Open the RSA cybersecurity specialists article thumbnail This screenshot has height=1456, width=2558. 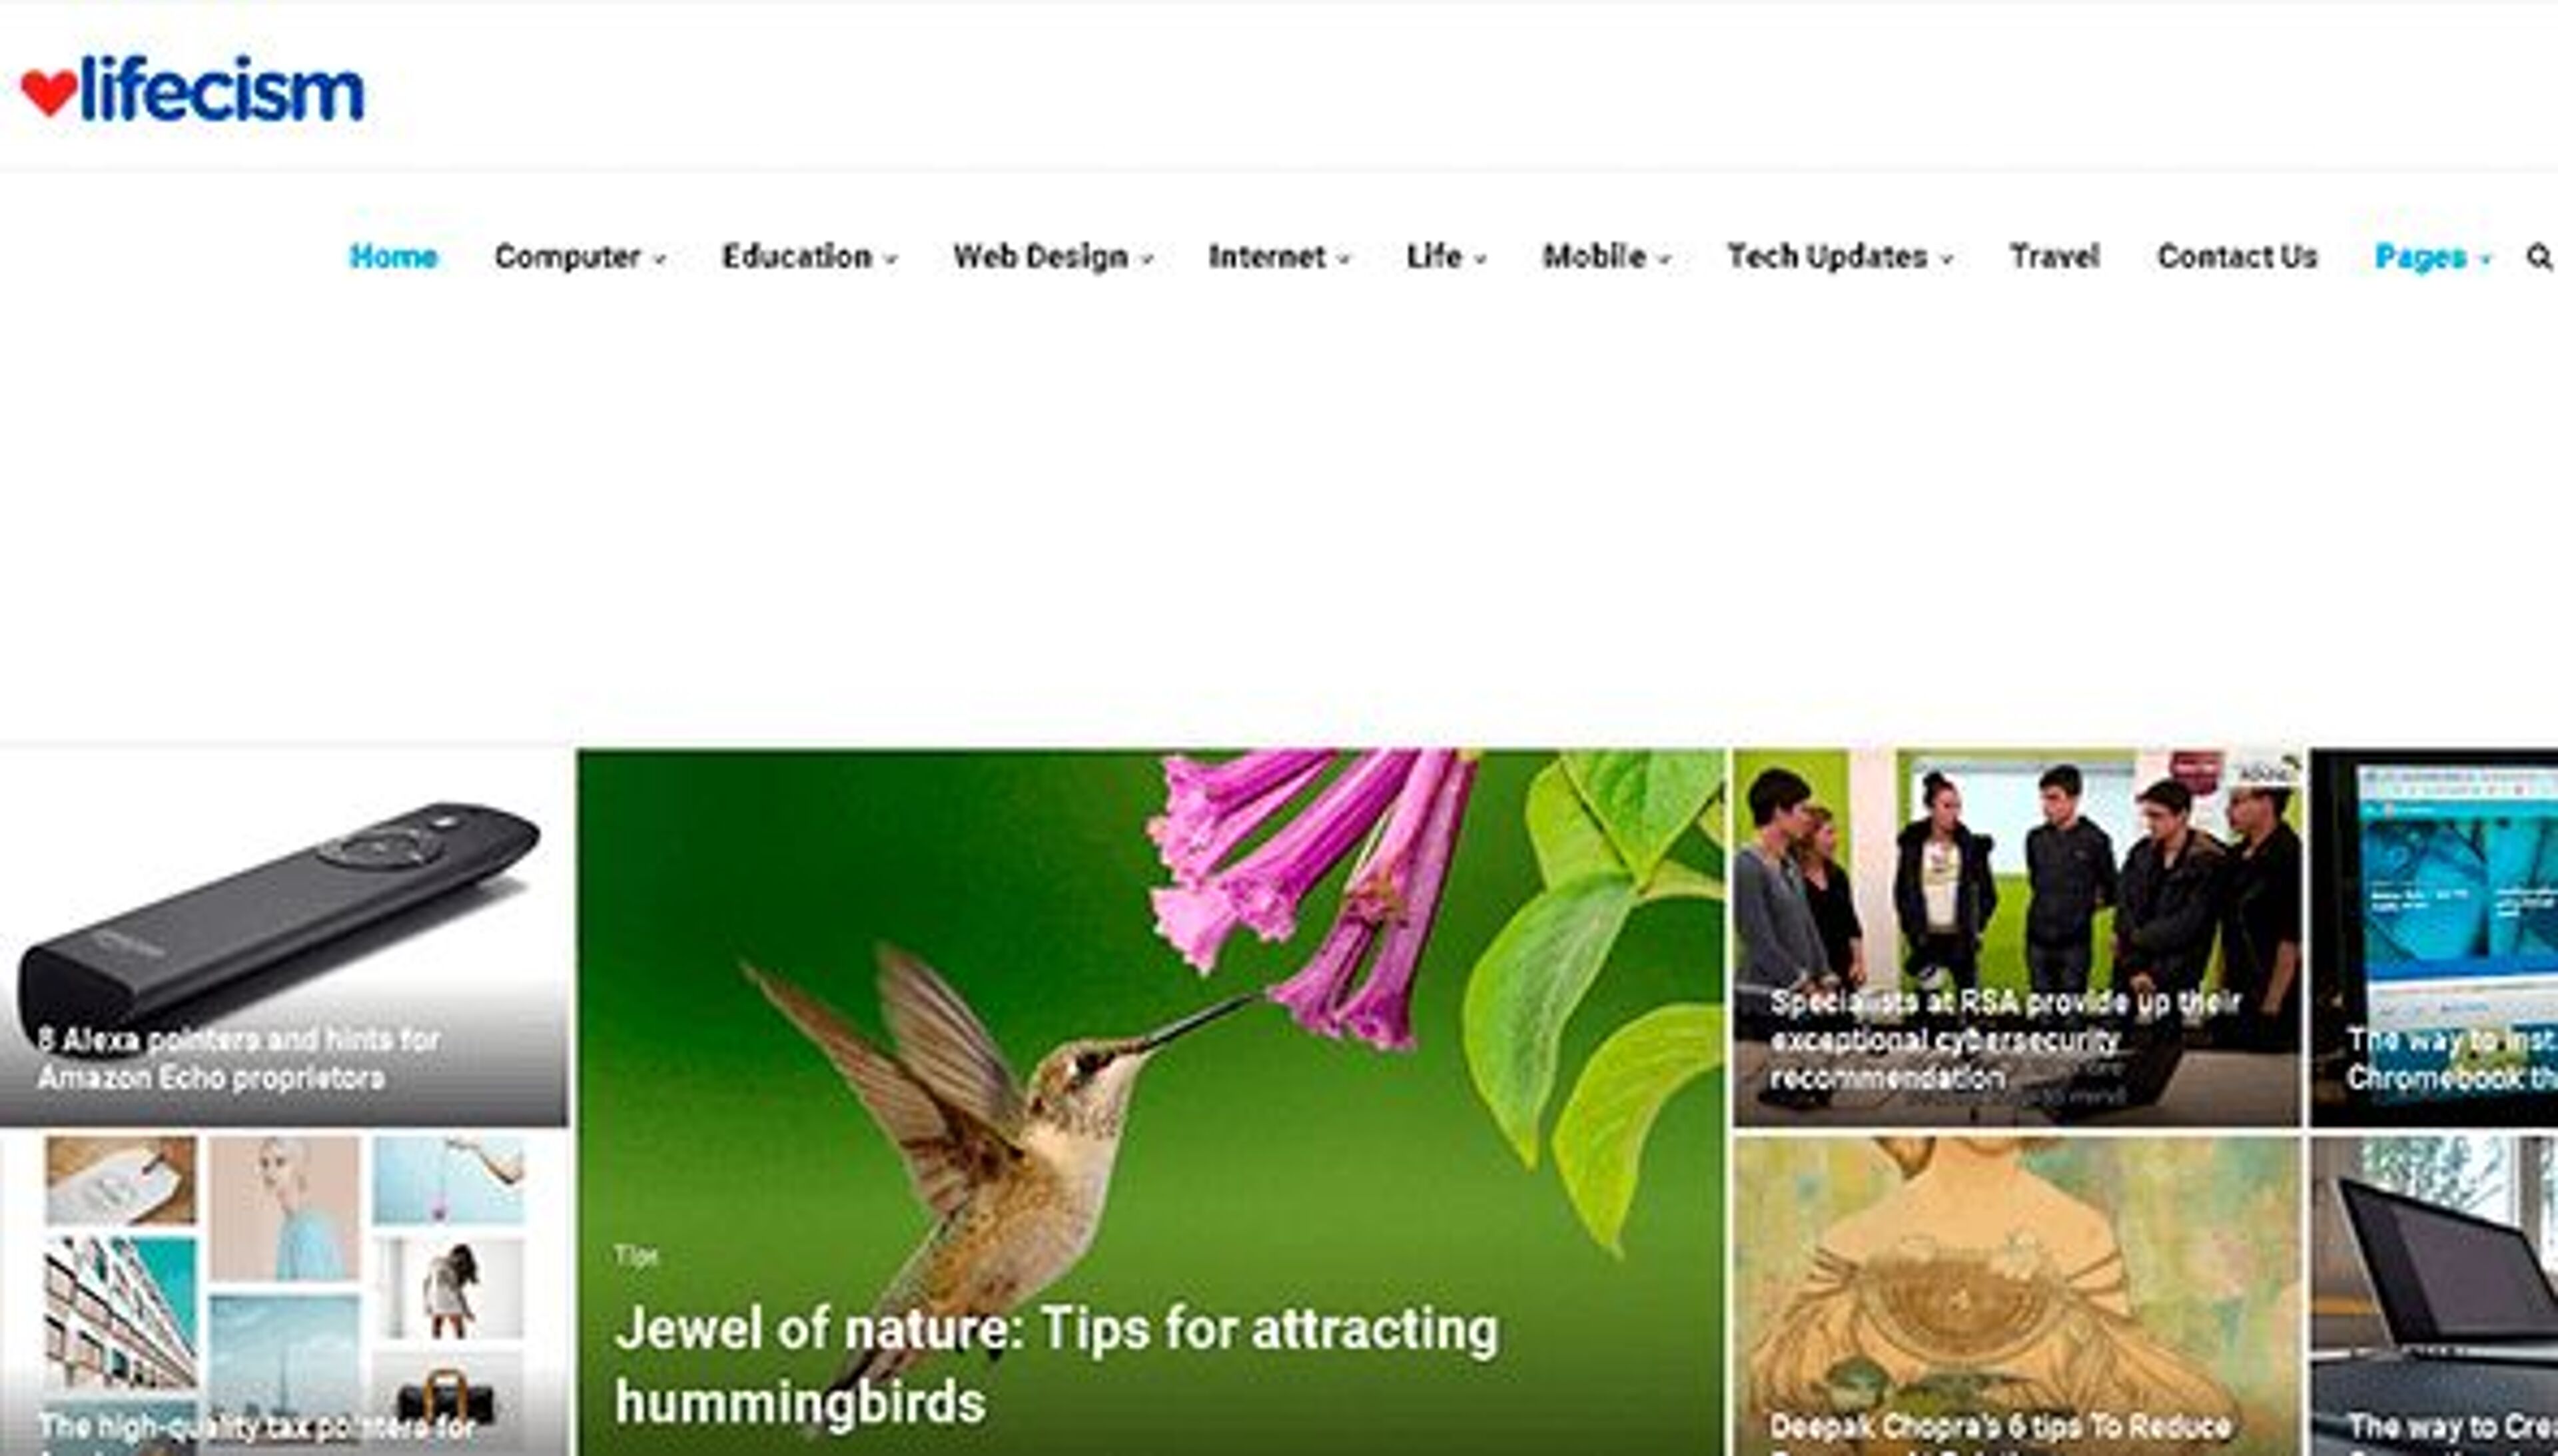tap(2016, 937)
